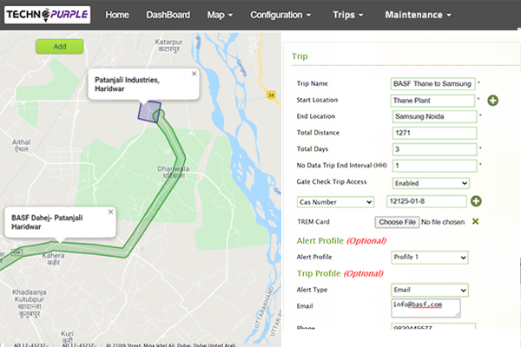Image resolution: width=521 pixels, height=347 pixels.
Task: Click Choose File for the TREM Card
Action: [x=397, y=222]
